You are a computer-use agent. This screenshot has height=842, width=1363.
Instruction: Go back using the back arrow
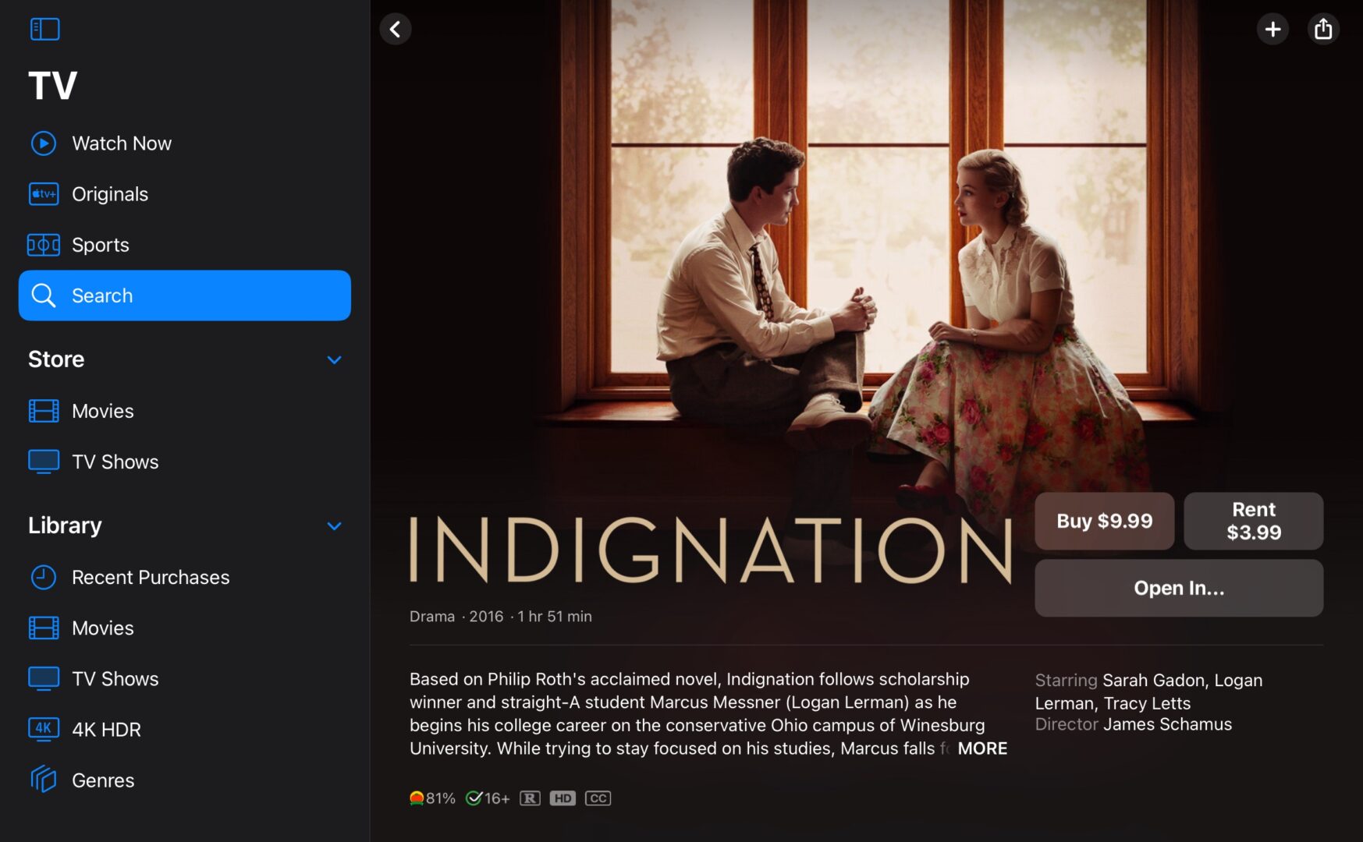point(396,30)
